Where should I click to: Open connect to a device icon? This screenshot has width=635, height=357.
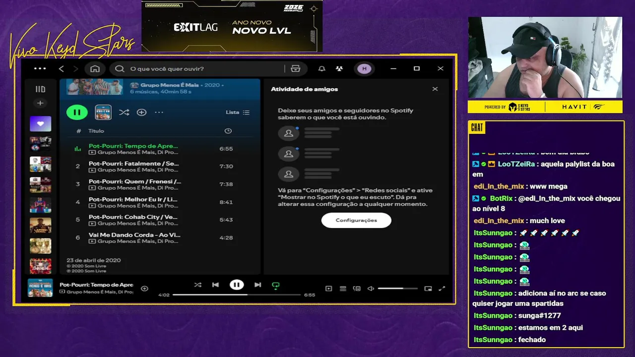click(x=356, y=289)
